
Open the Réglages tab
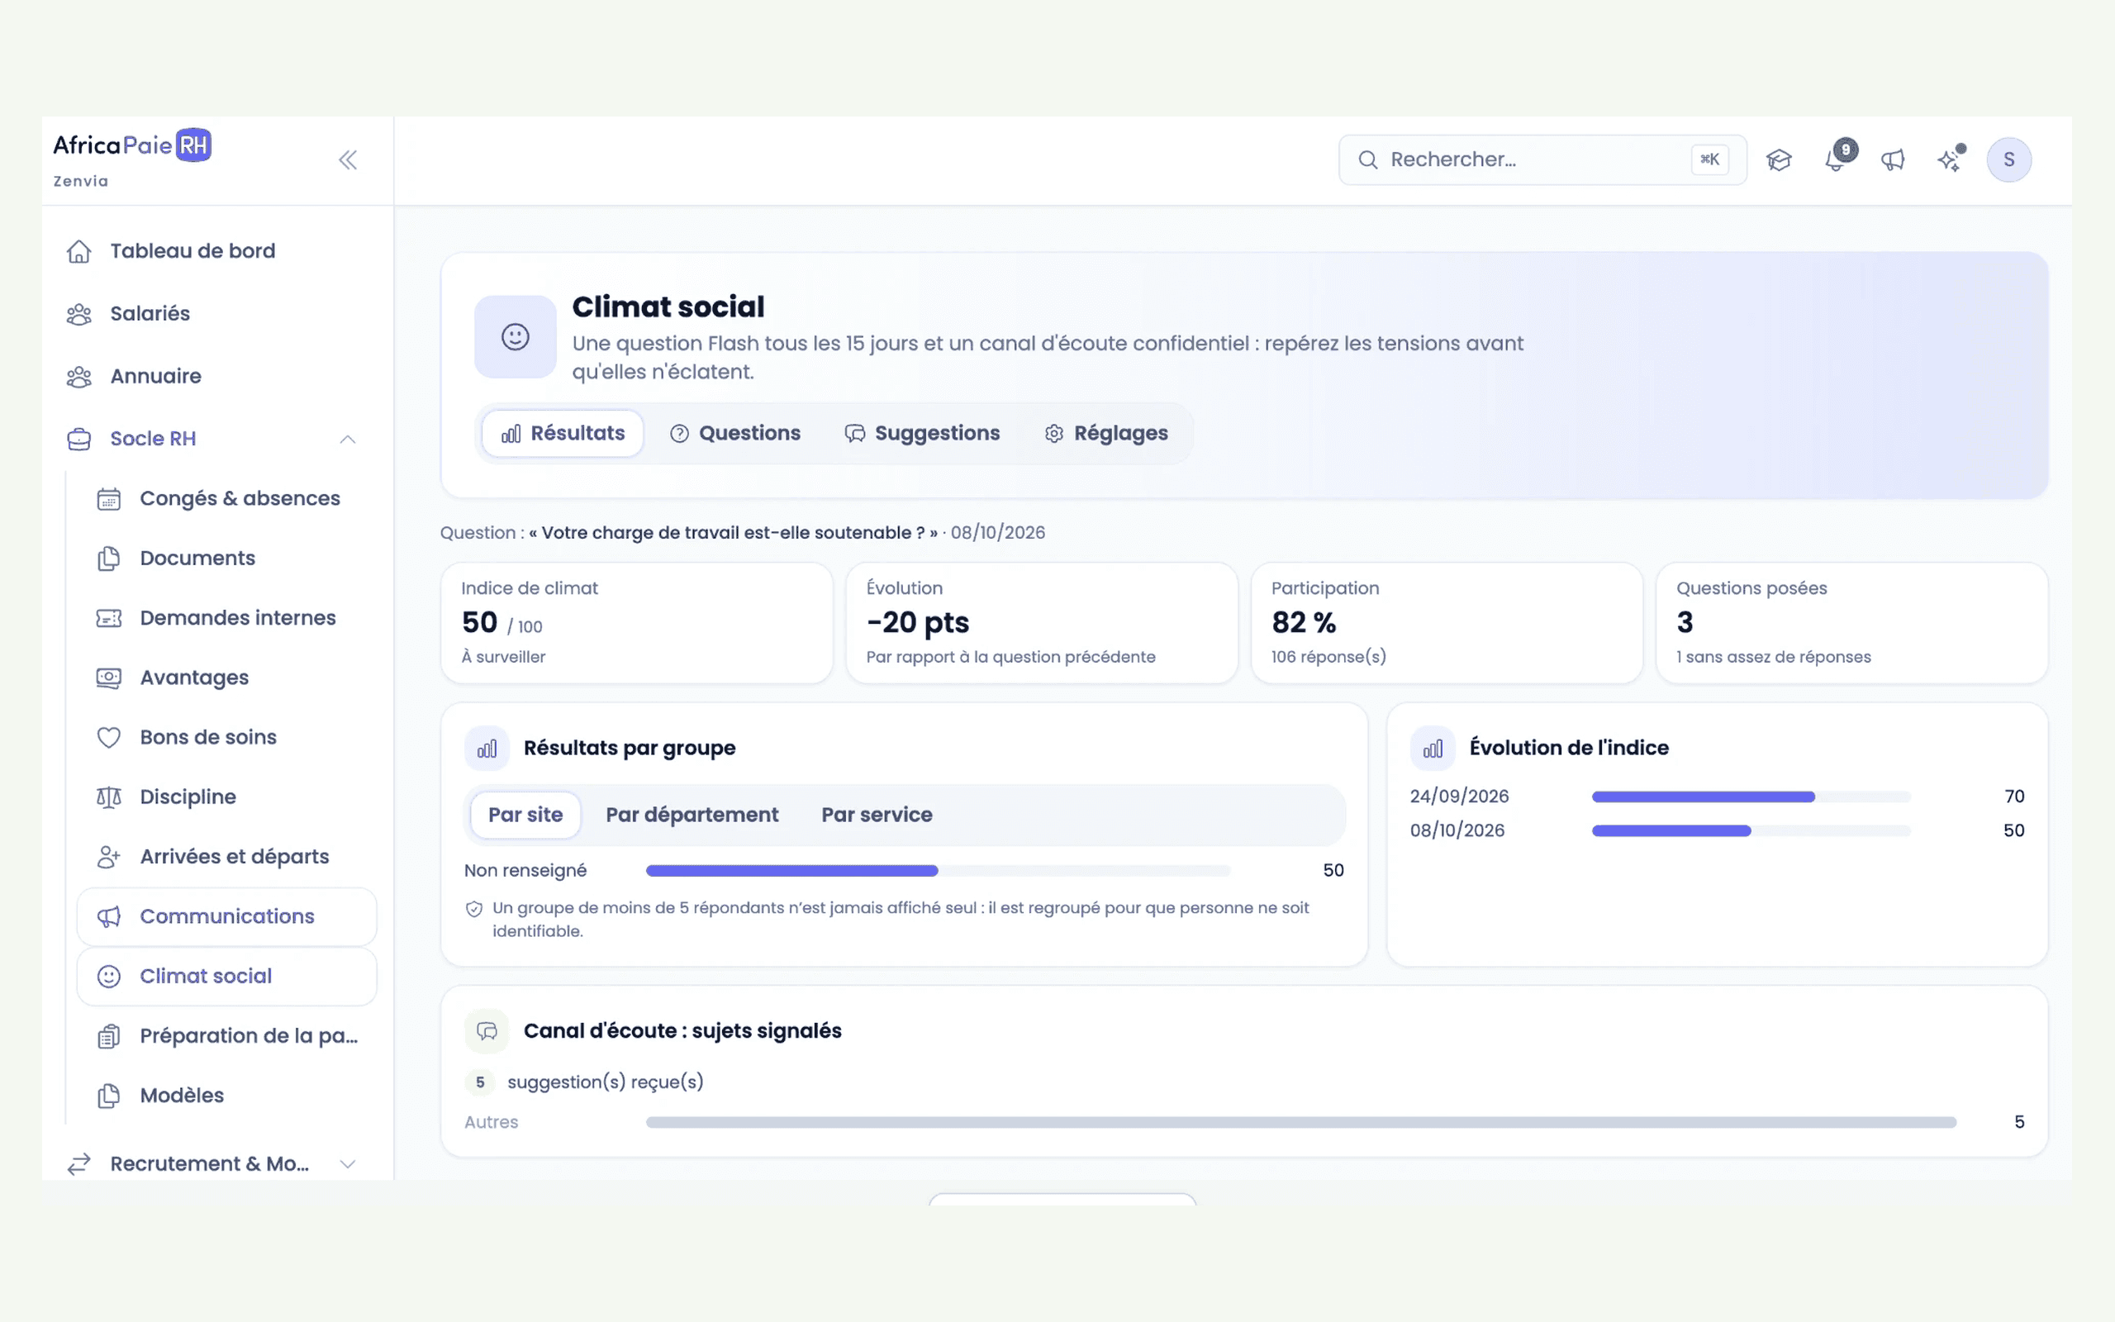1106,434
